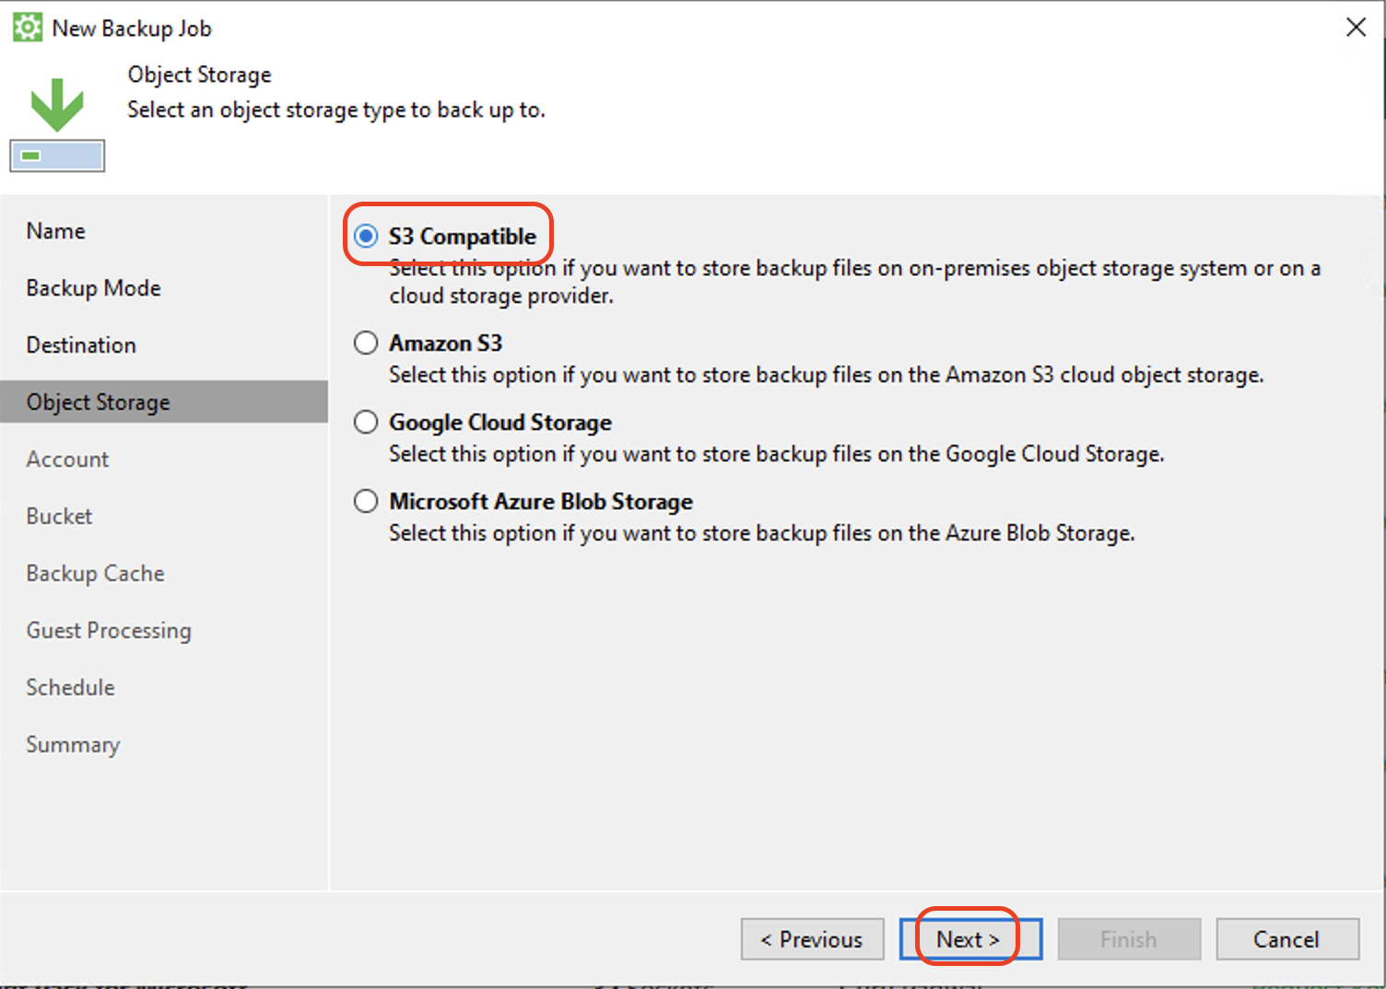Click the grayed-out Finish button
Image resolution: width=1386 pixels, height=989 pixels.
1129,939
